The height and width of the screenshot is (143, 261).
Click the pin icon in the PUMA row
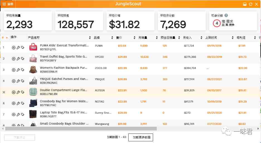tap(18, 47)
